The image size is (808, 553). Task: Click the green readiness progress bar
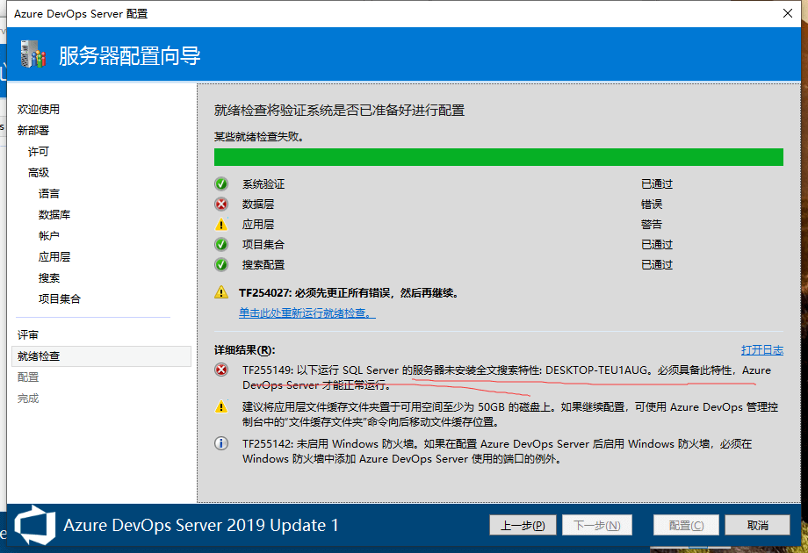tap(498, 157)
